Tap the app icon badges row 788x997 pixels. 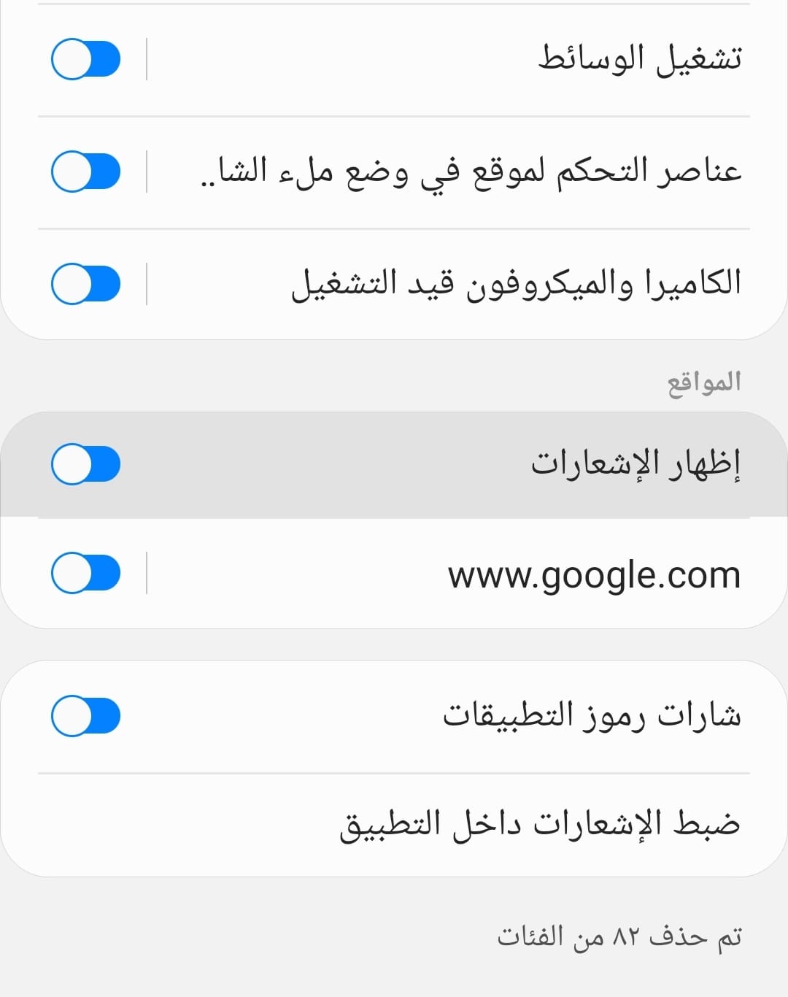click(x=394, y=715)
